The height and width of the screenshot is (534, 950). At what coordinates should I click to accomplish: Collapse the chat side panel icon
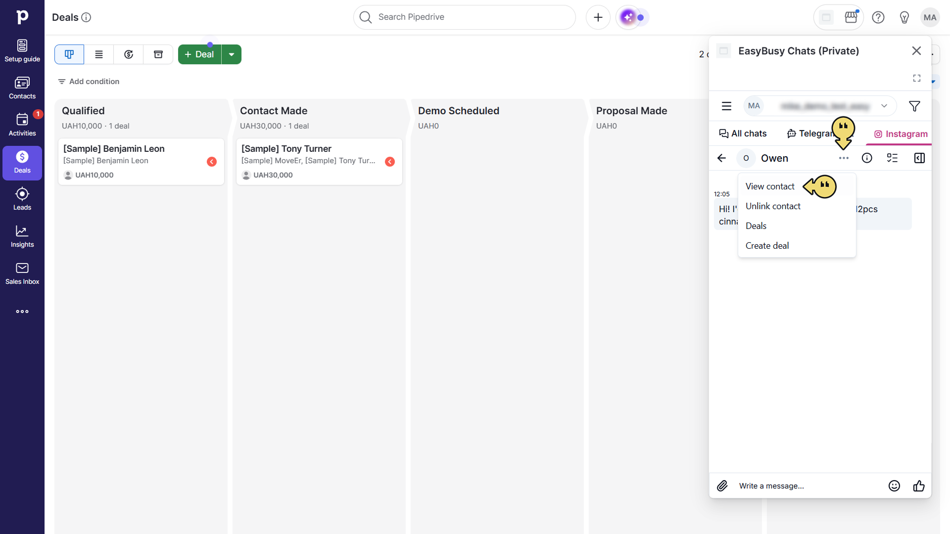pos(919,158)
